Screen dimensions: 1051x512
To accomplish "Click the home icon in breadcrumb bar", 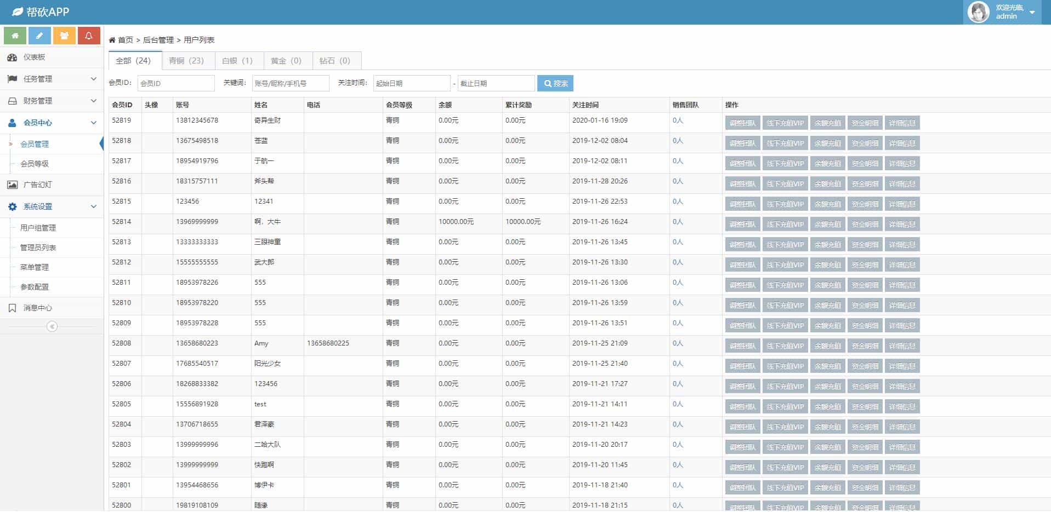I will point(111,39).
